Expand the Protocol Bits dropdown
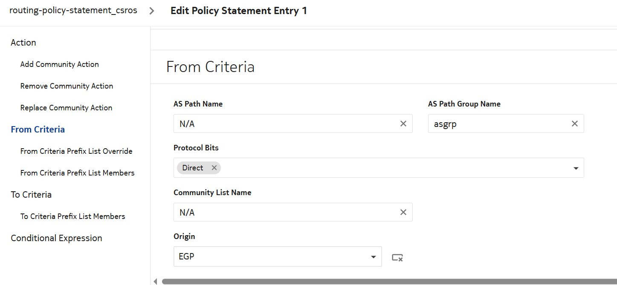The image size is (617, 285). click(x=576, y=168)
